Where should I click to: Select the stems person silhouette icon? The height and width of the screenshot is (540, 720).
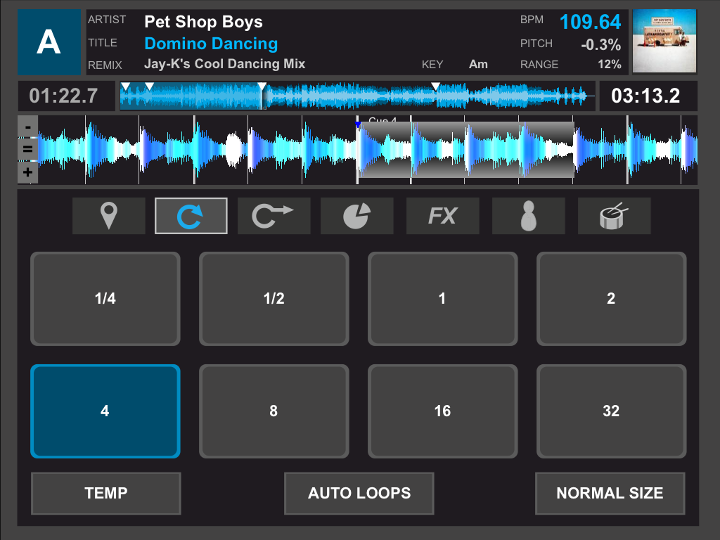528,216
